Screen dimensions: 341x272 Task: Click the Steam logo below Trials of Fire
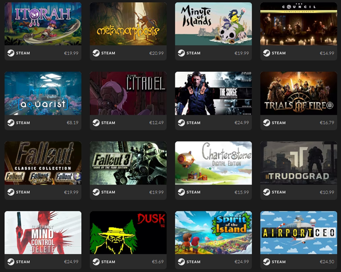click(x=266, y=123)
